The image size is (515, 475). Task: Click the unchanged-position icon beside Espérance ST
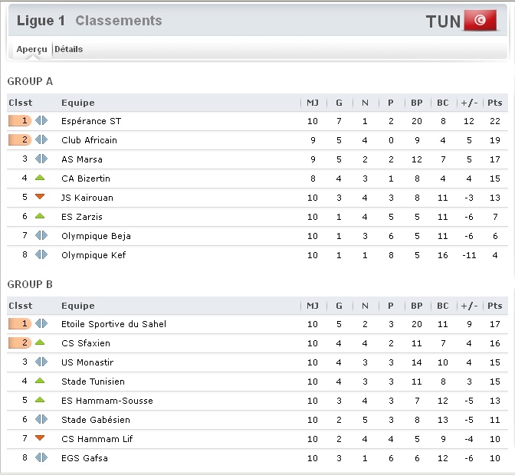41,121
